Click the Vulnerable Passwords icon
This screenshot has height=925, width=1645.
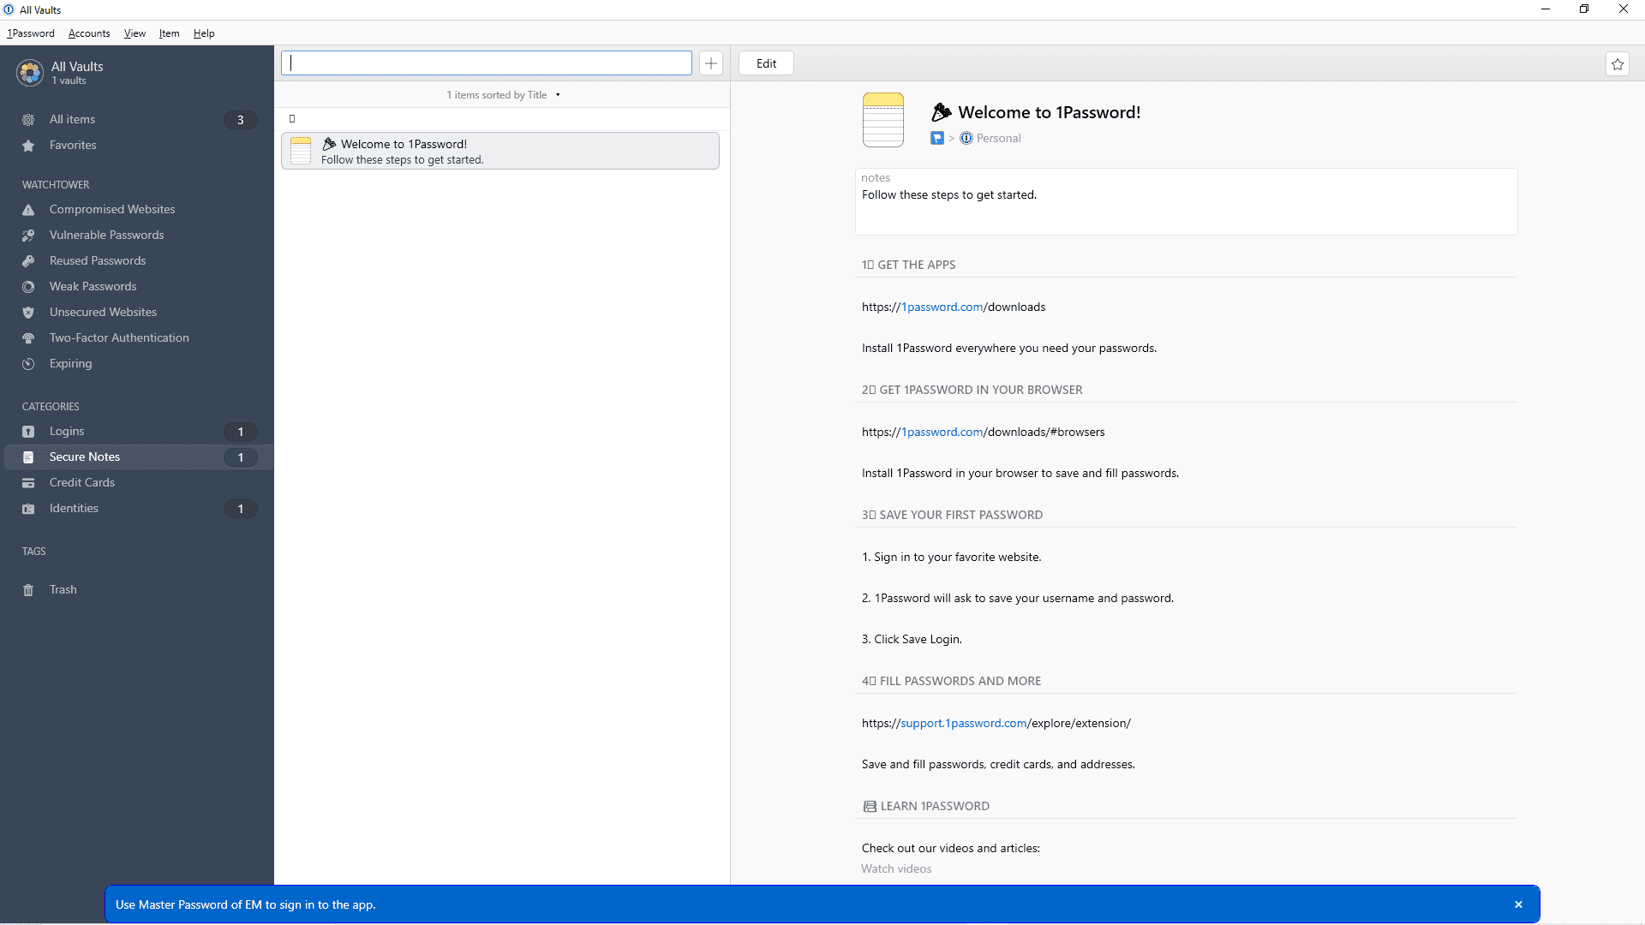[28, 236]
